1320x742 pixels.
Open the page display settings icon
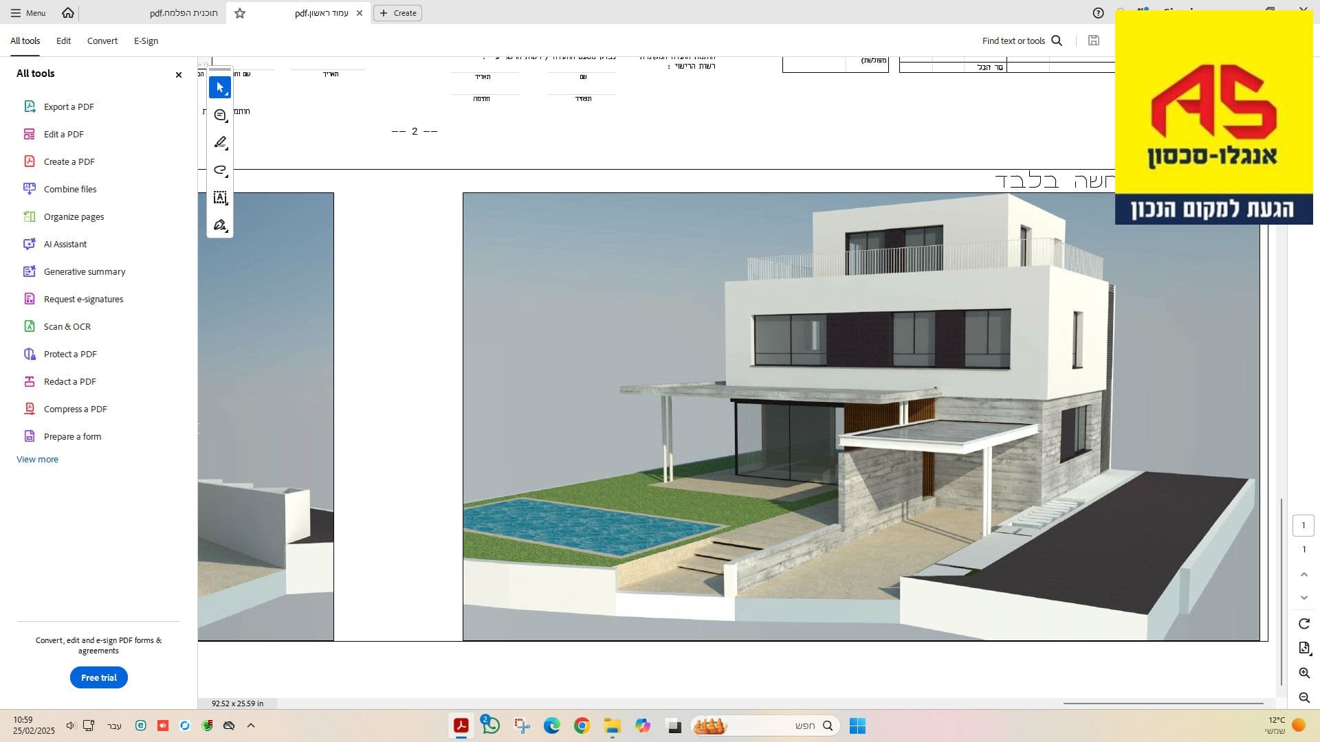tap(1304, 648)
